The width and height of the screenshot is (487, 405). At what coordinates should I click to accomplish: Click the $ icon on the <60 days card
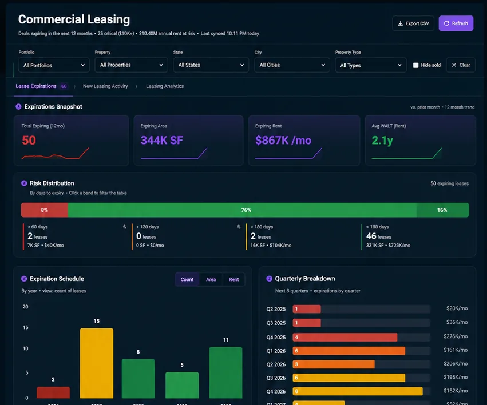click(124, 227)
